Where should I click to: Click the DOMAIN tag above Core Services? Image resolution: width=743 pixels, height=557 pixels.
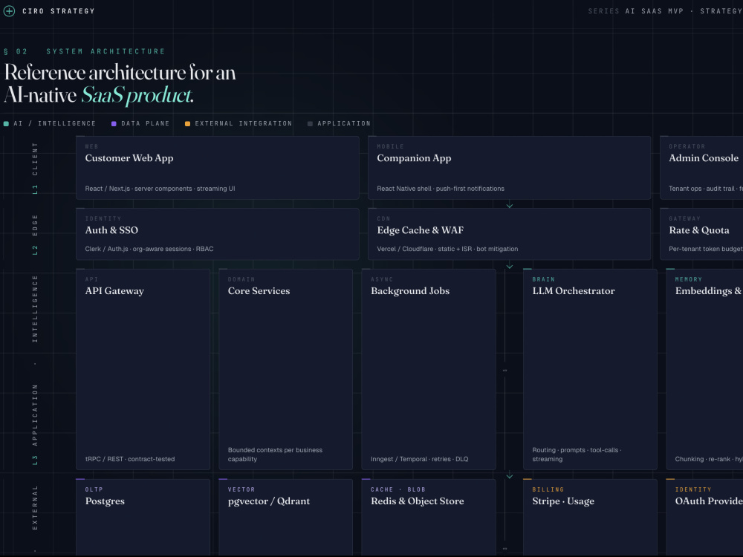click(241, 279)
